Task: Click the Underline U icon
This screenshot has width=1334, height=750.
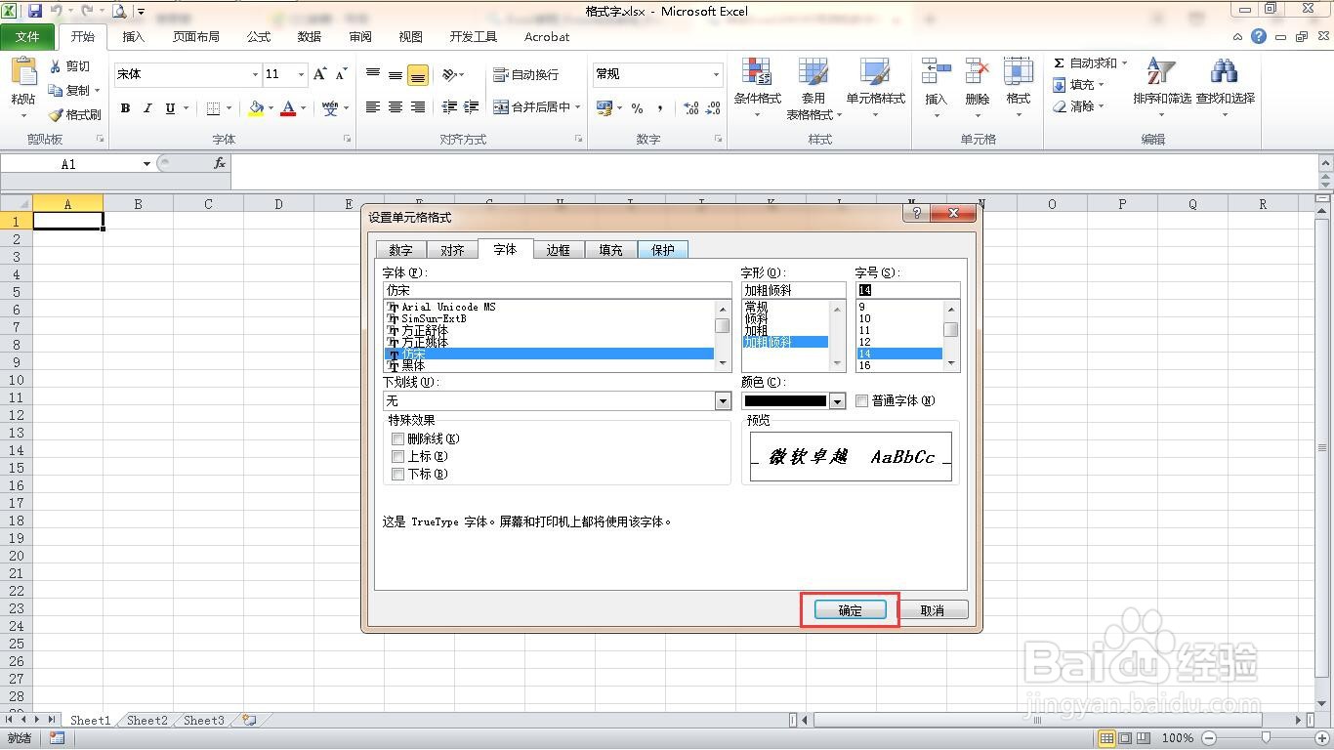Action: (x=170, y=108)
